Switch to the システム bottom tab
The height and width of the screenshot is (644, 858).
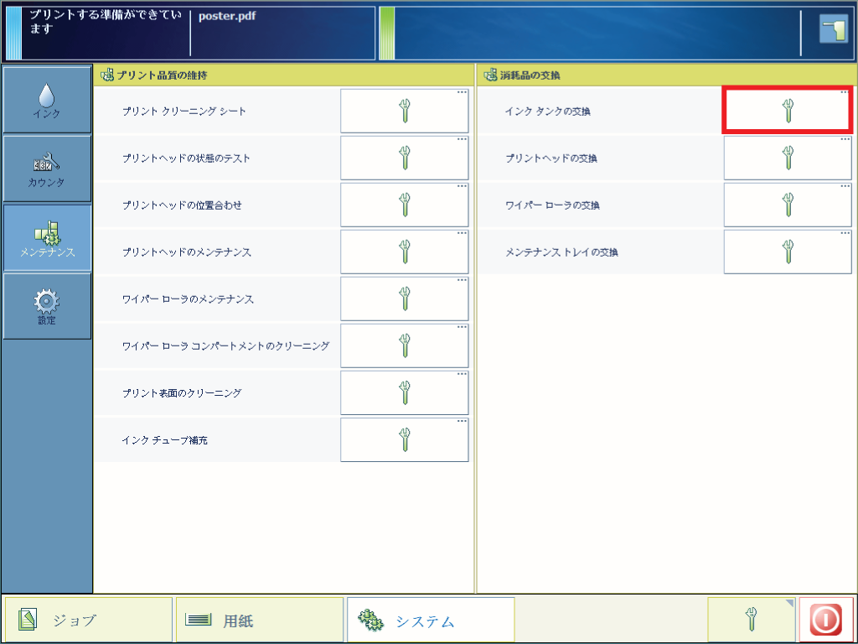point(431,620)
